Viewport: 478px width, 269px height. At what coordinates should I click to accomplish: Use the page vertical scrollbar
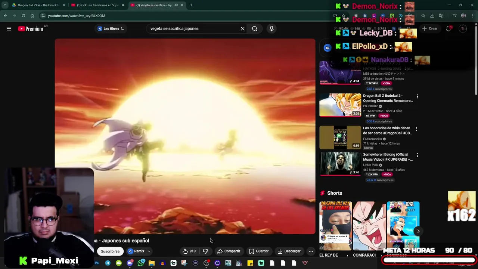pos(476,60)
